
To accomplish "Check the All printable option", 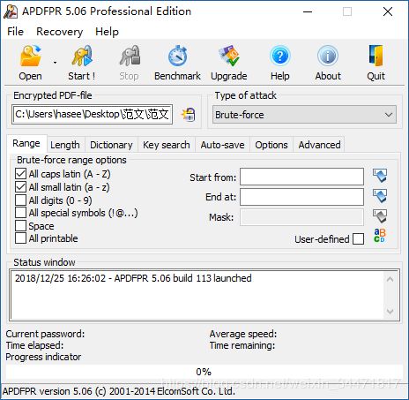I will pyautogui.click(x=20, y=238).
